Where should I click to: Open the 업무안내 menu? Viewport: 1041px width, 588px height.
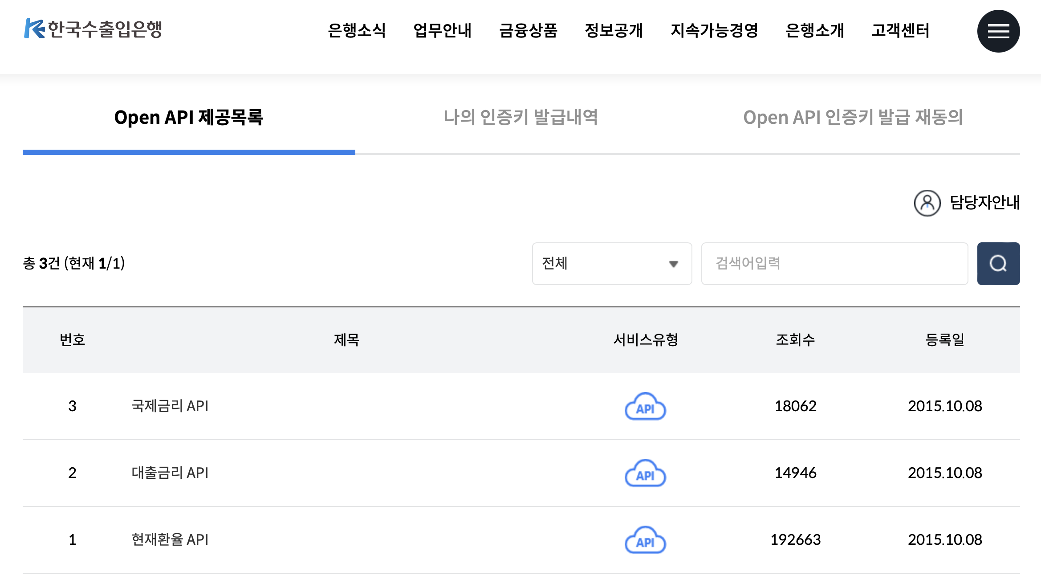(x=442, y=30)
